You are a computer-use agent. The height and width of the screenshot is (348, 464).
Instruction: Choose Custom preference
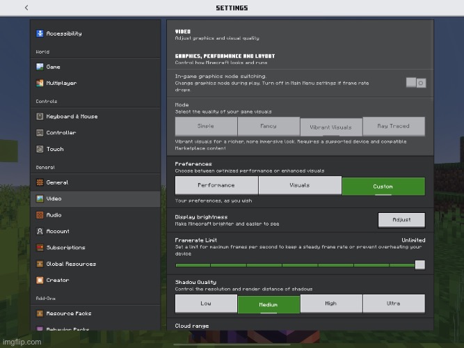(x=383, y=187)
